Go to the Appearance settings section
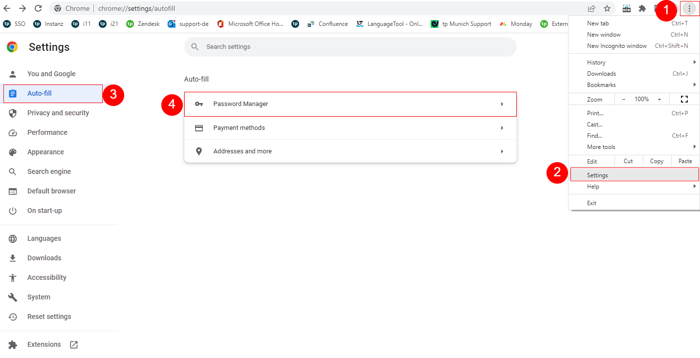 [45, 152]
